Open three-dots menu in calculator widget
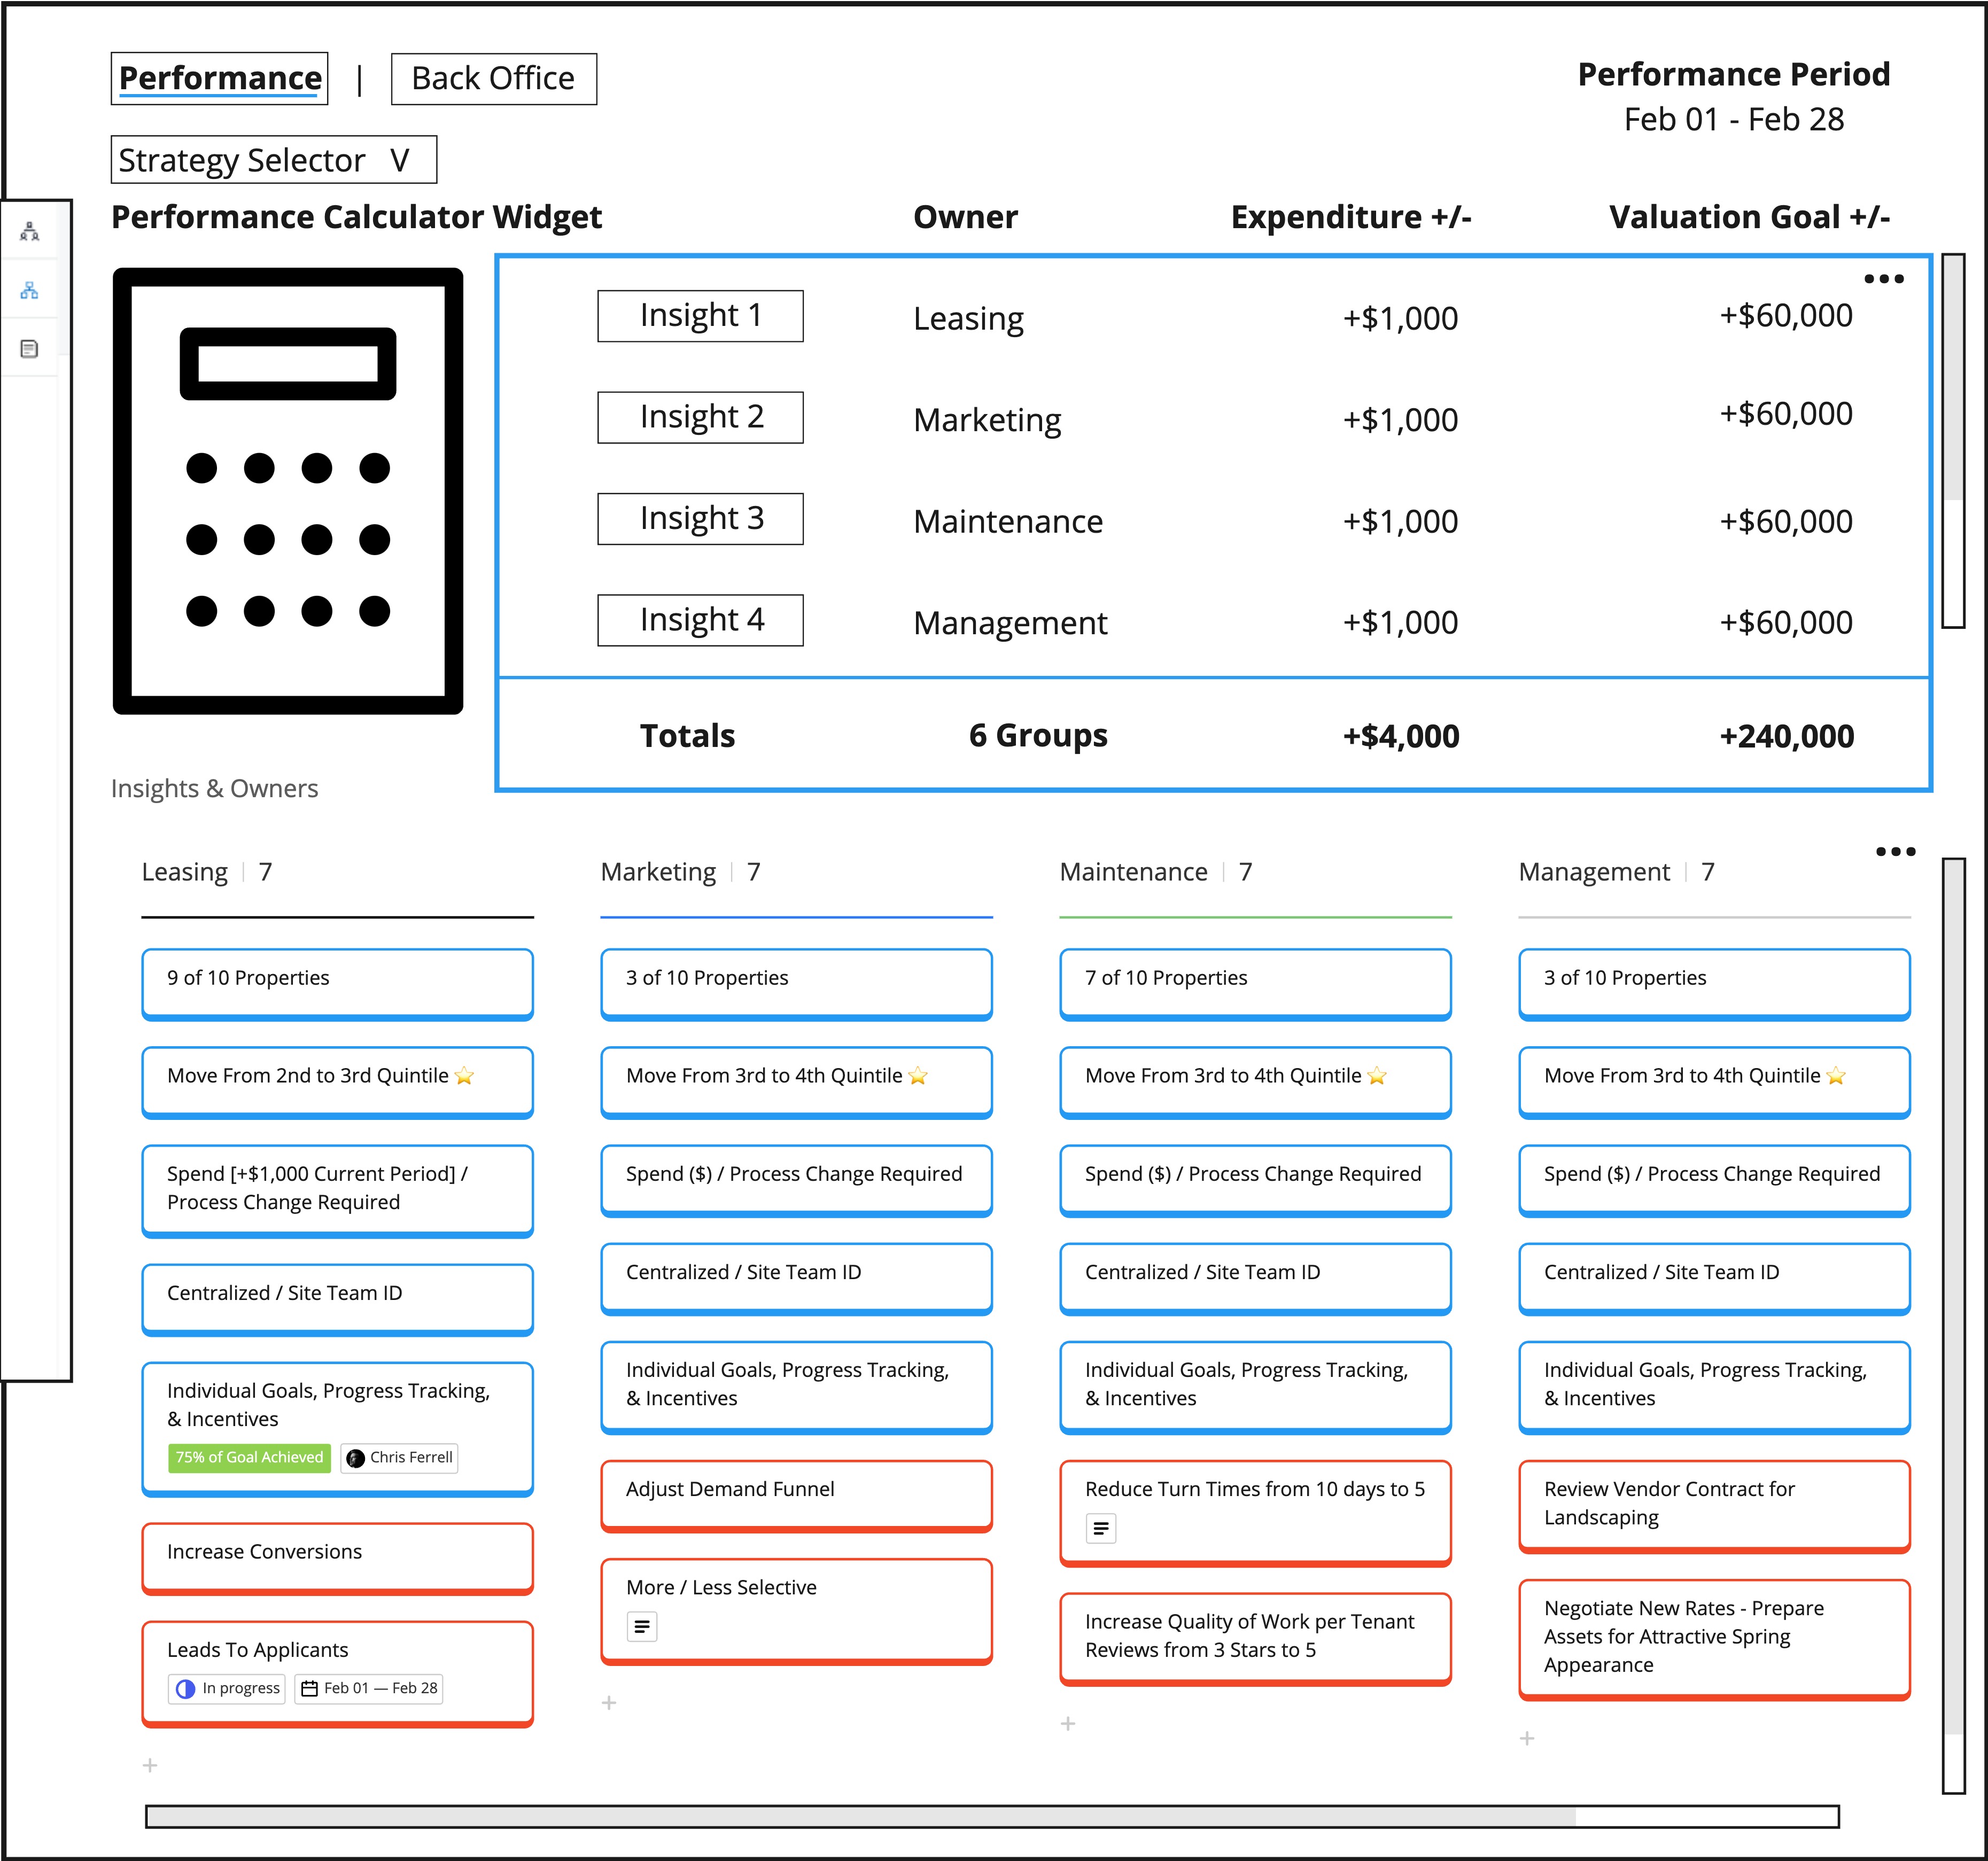The height and width of the screenshot is (1861, 1988). coord(1883,279)
